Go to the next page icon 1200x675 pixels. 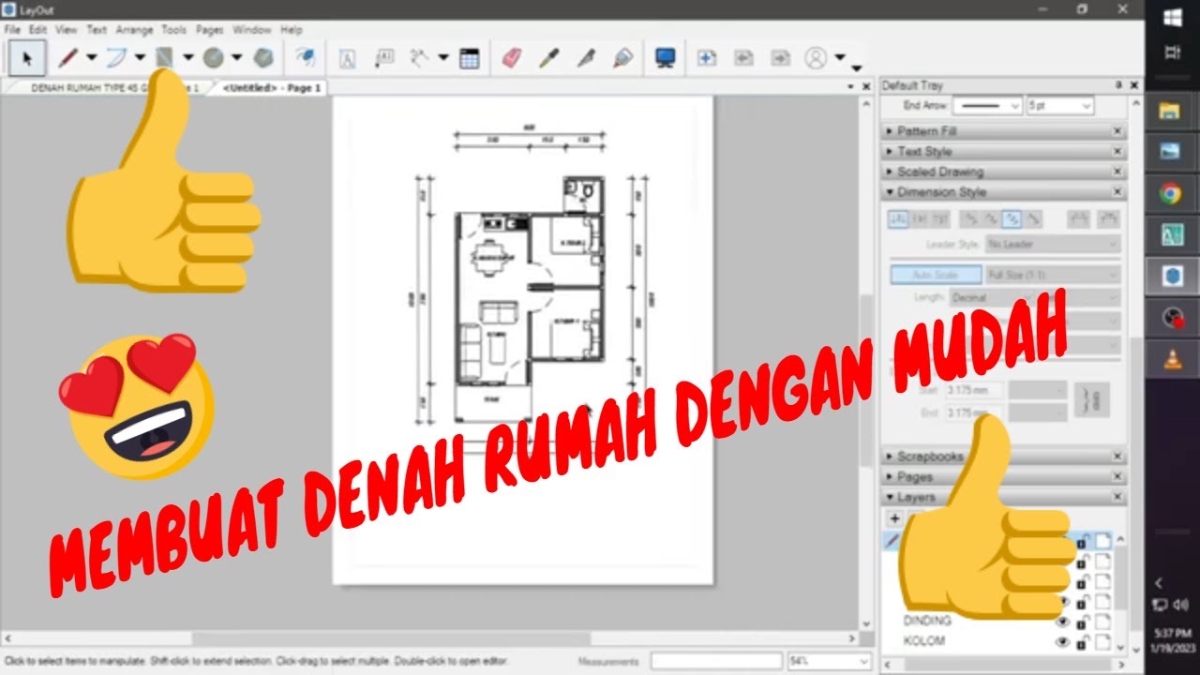pyautogui.click(x=780, y=58)
